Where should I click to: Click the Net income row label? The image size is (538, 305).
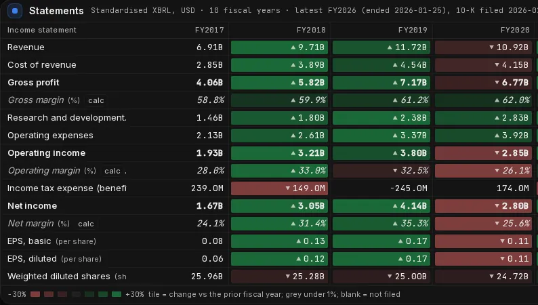click(33, 206)
